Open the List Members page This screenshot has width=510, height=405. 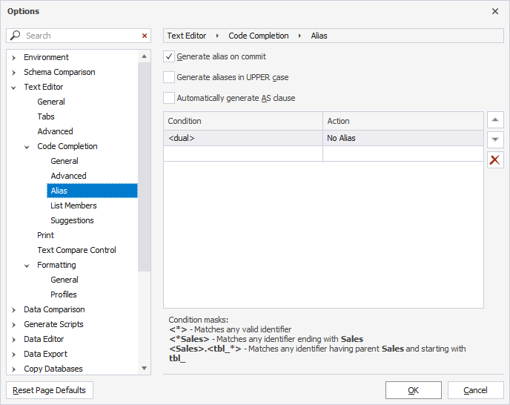click(x=73, y=205)
